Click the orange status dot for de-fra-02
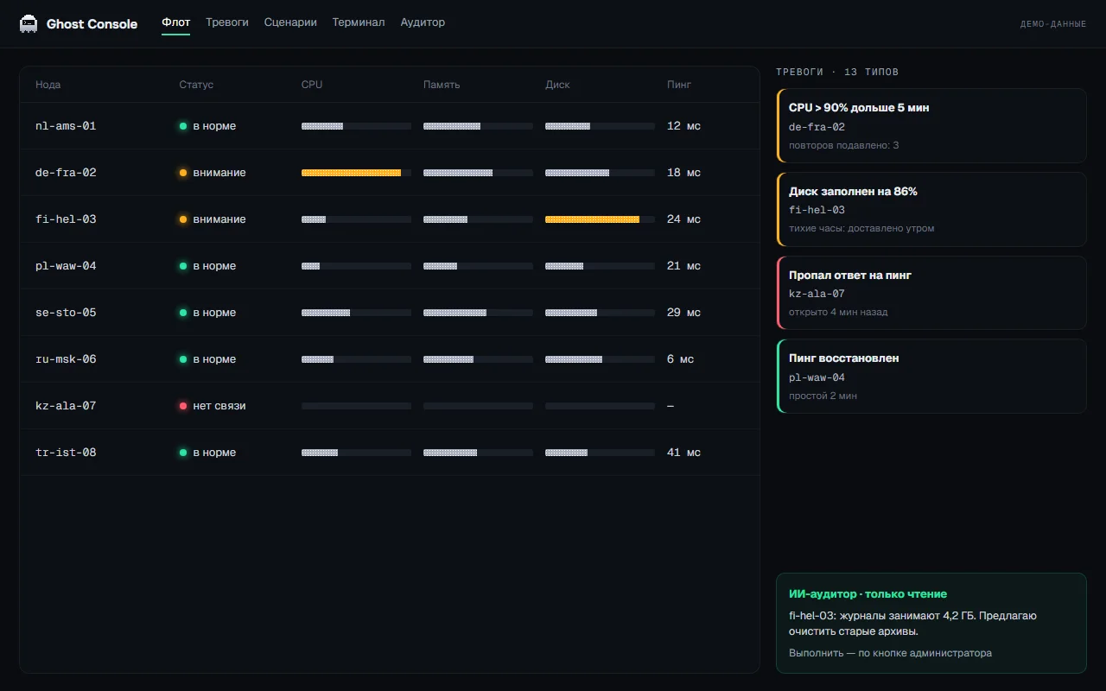1106x691 pixels. tap(183, 173)
